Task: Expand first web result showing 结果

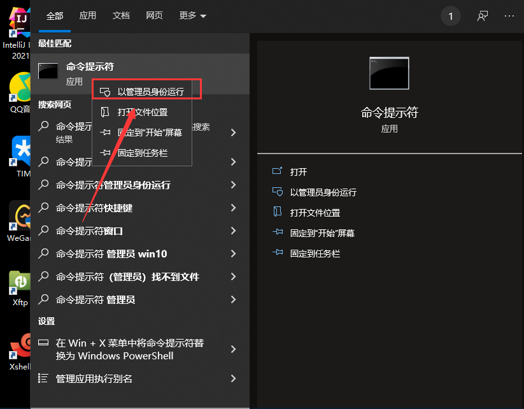Action: [x=233, y=133]
